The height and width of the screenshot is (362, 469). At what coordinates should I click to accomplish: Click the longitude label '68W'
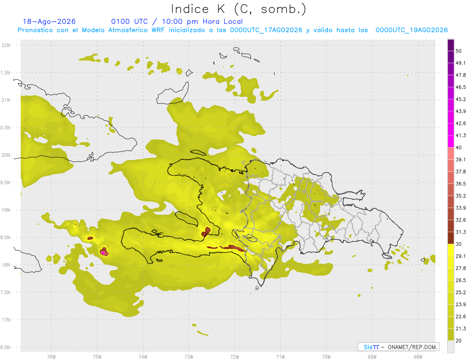(x=417, y=357)
